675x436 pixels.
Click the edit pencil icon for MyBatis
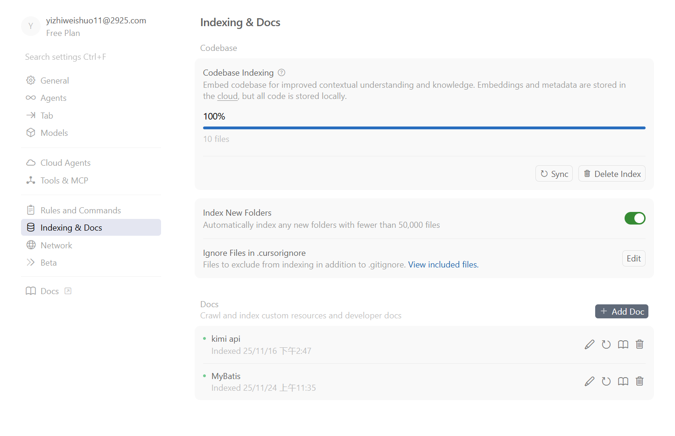click(x=590, y=381)
